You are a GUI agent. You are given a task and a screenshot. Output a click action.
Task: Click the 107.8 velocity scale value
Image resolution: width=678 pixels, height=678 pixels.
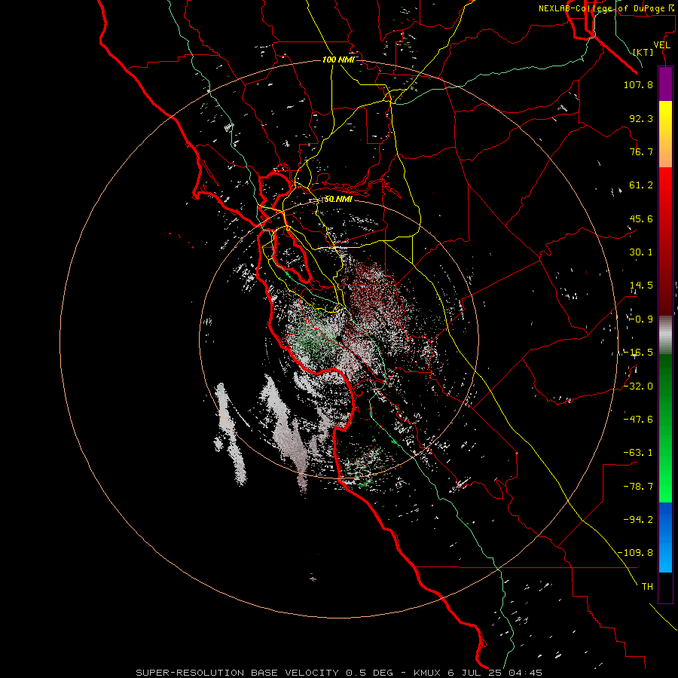click(x=638, y=84)
